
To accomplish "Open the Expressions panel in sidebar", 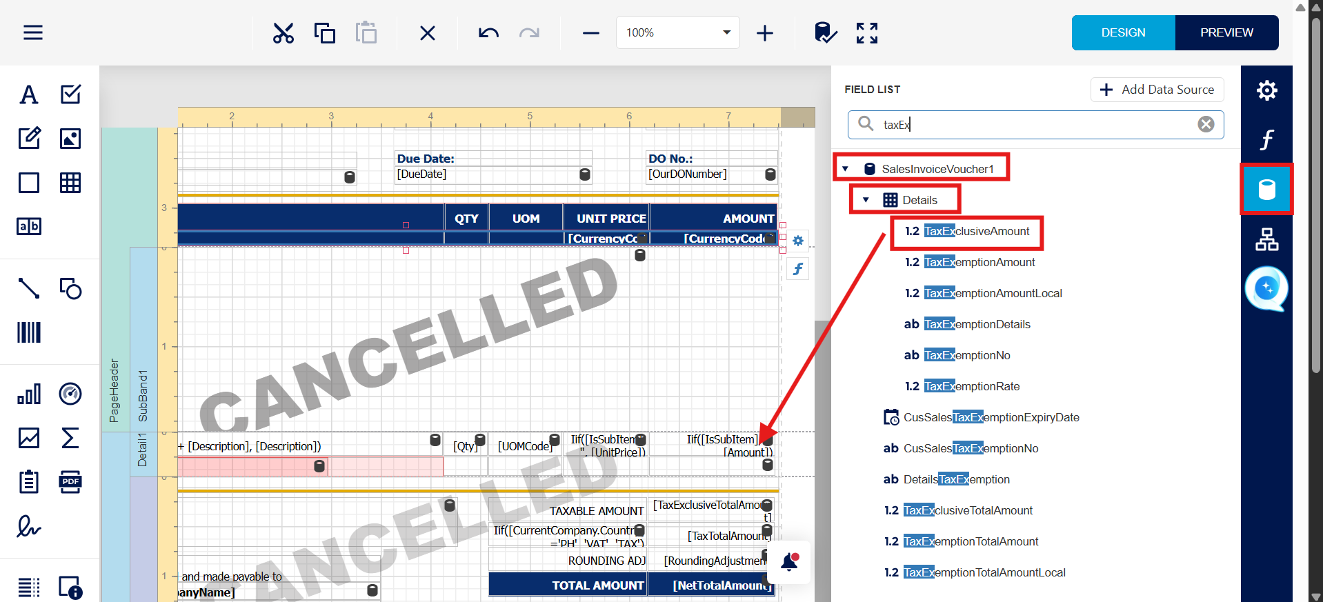I will tap(1267, 140).
